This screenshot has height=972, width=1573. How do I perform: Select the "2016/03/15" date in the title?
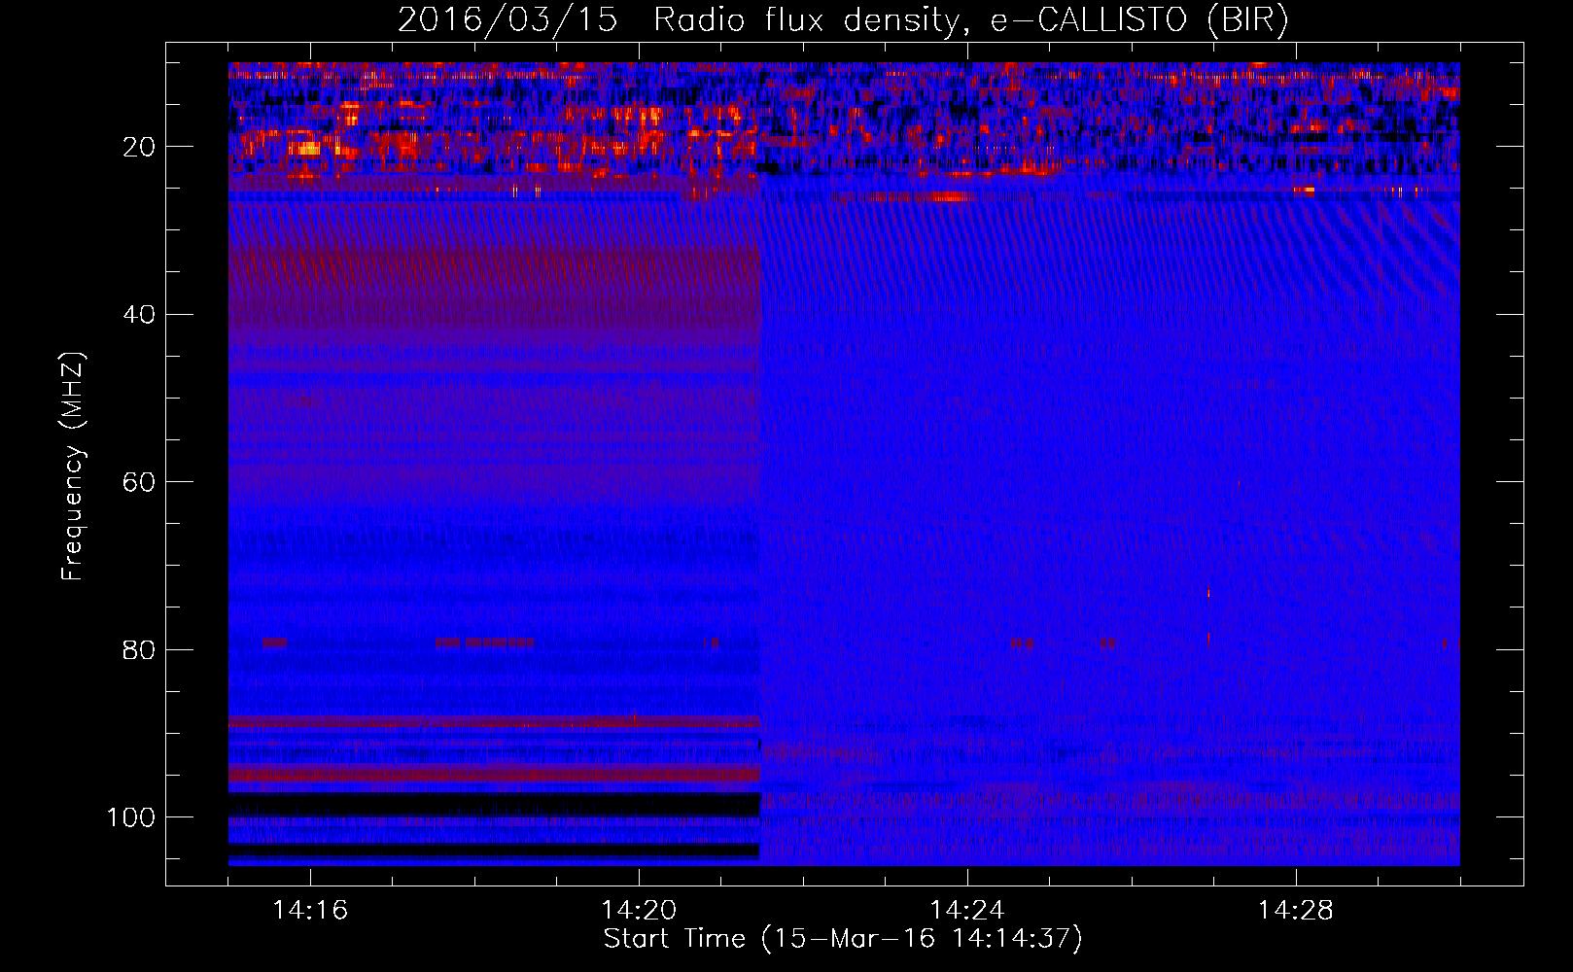point(507,19)
